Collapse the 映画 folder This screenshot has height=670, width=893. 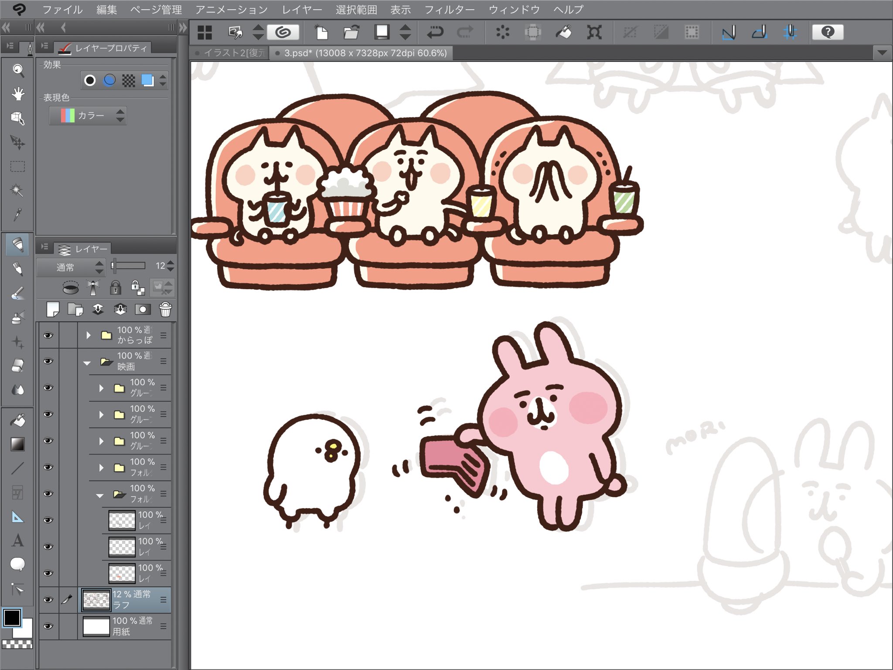87,362
